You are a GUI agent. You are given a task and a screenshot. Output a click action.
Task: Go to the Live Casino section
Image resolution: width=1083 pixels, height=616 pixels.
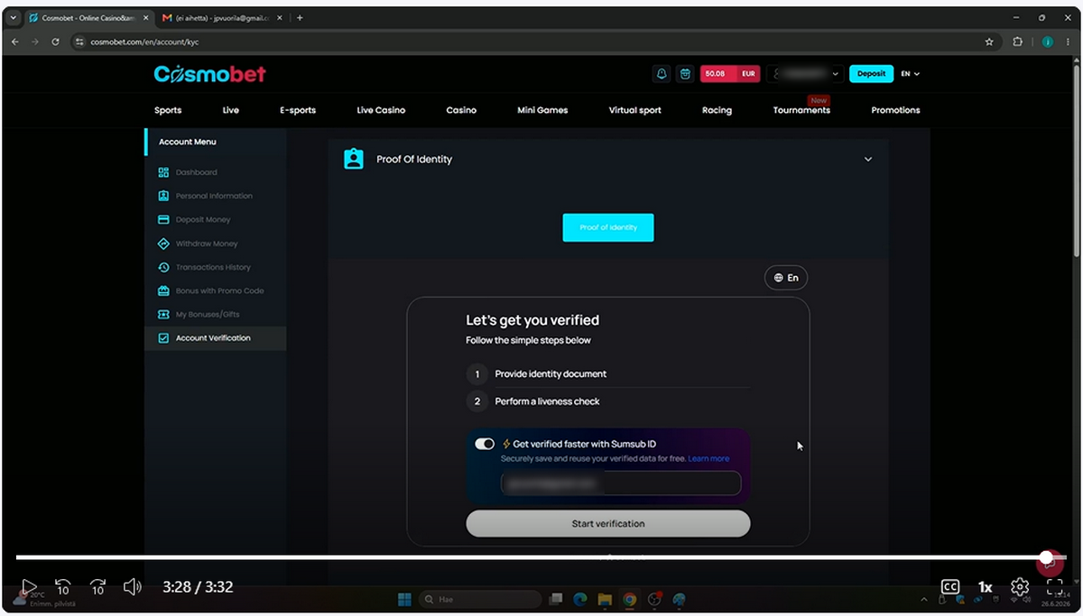(x=381, y=110)
